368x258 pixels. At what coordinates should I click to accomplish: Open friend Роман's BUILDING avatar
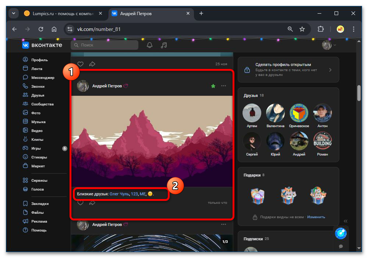[x=322, y=141]
